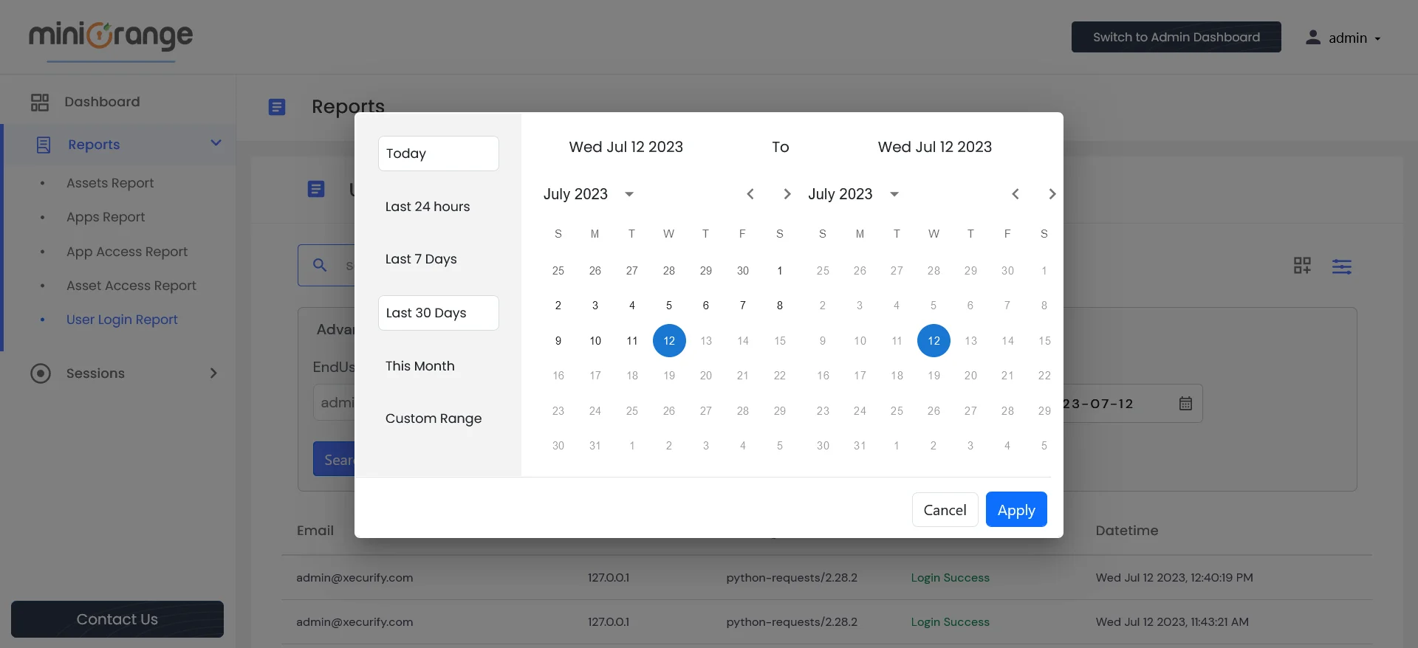Select the Last 7 Days preset
Screen dimensions: 1418x648
tap(421, 259)
